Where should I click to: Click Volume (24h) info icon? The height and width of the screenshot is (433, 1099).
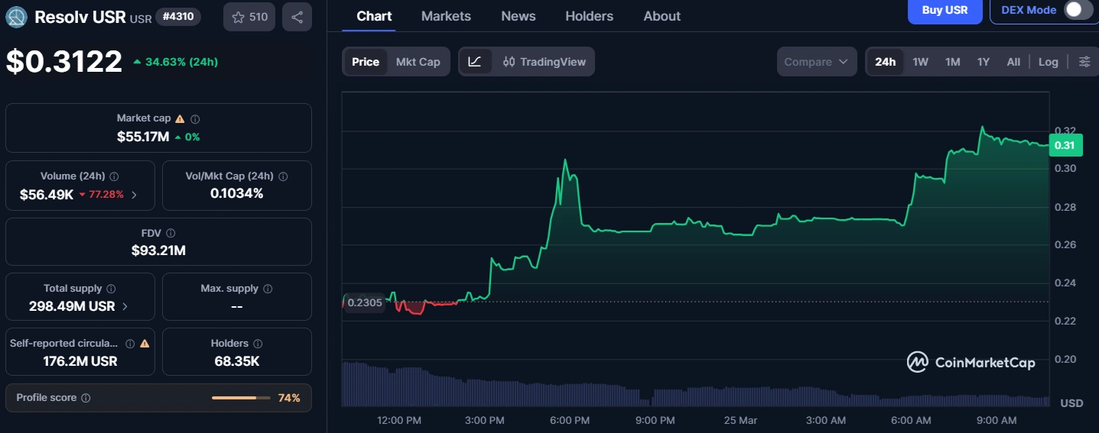(115, 176)
